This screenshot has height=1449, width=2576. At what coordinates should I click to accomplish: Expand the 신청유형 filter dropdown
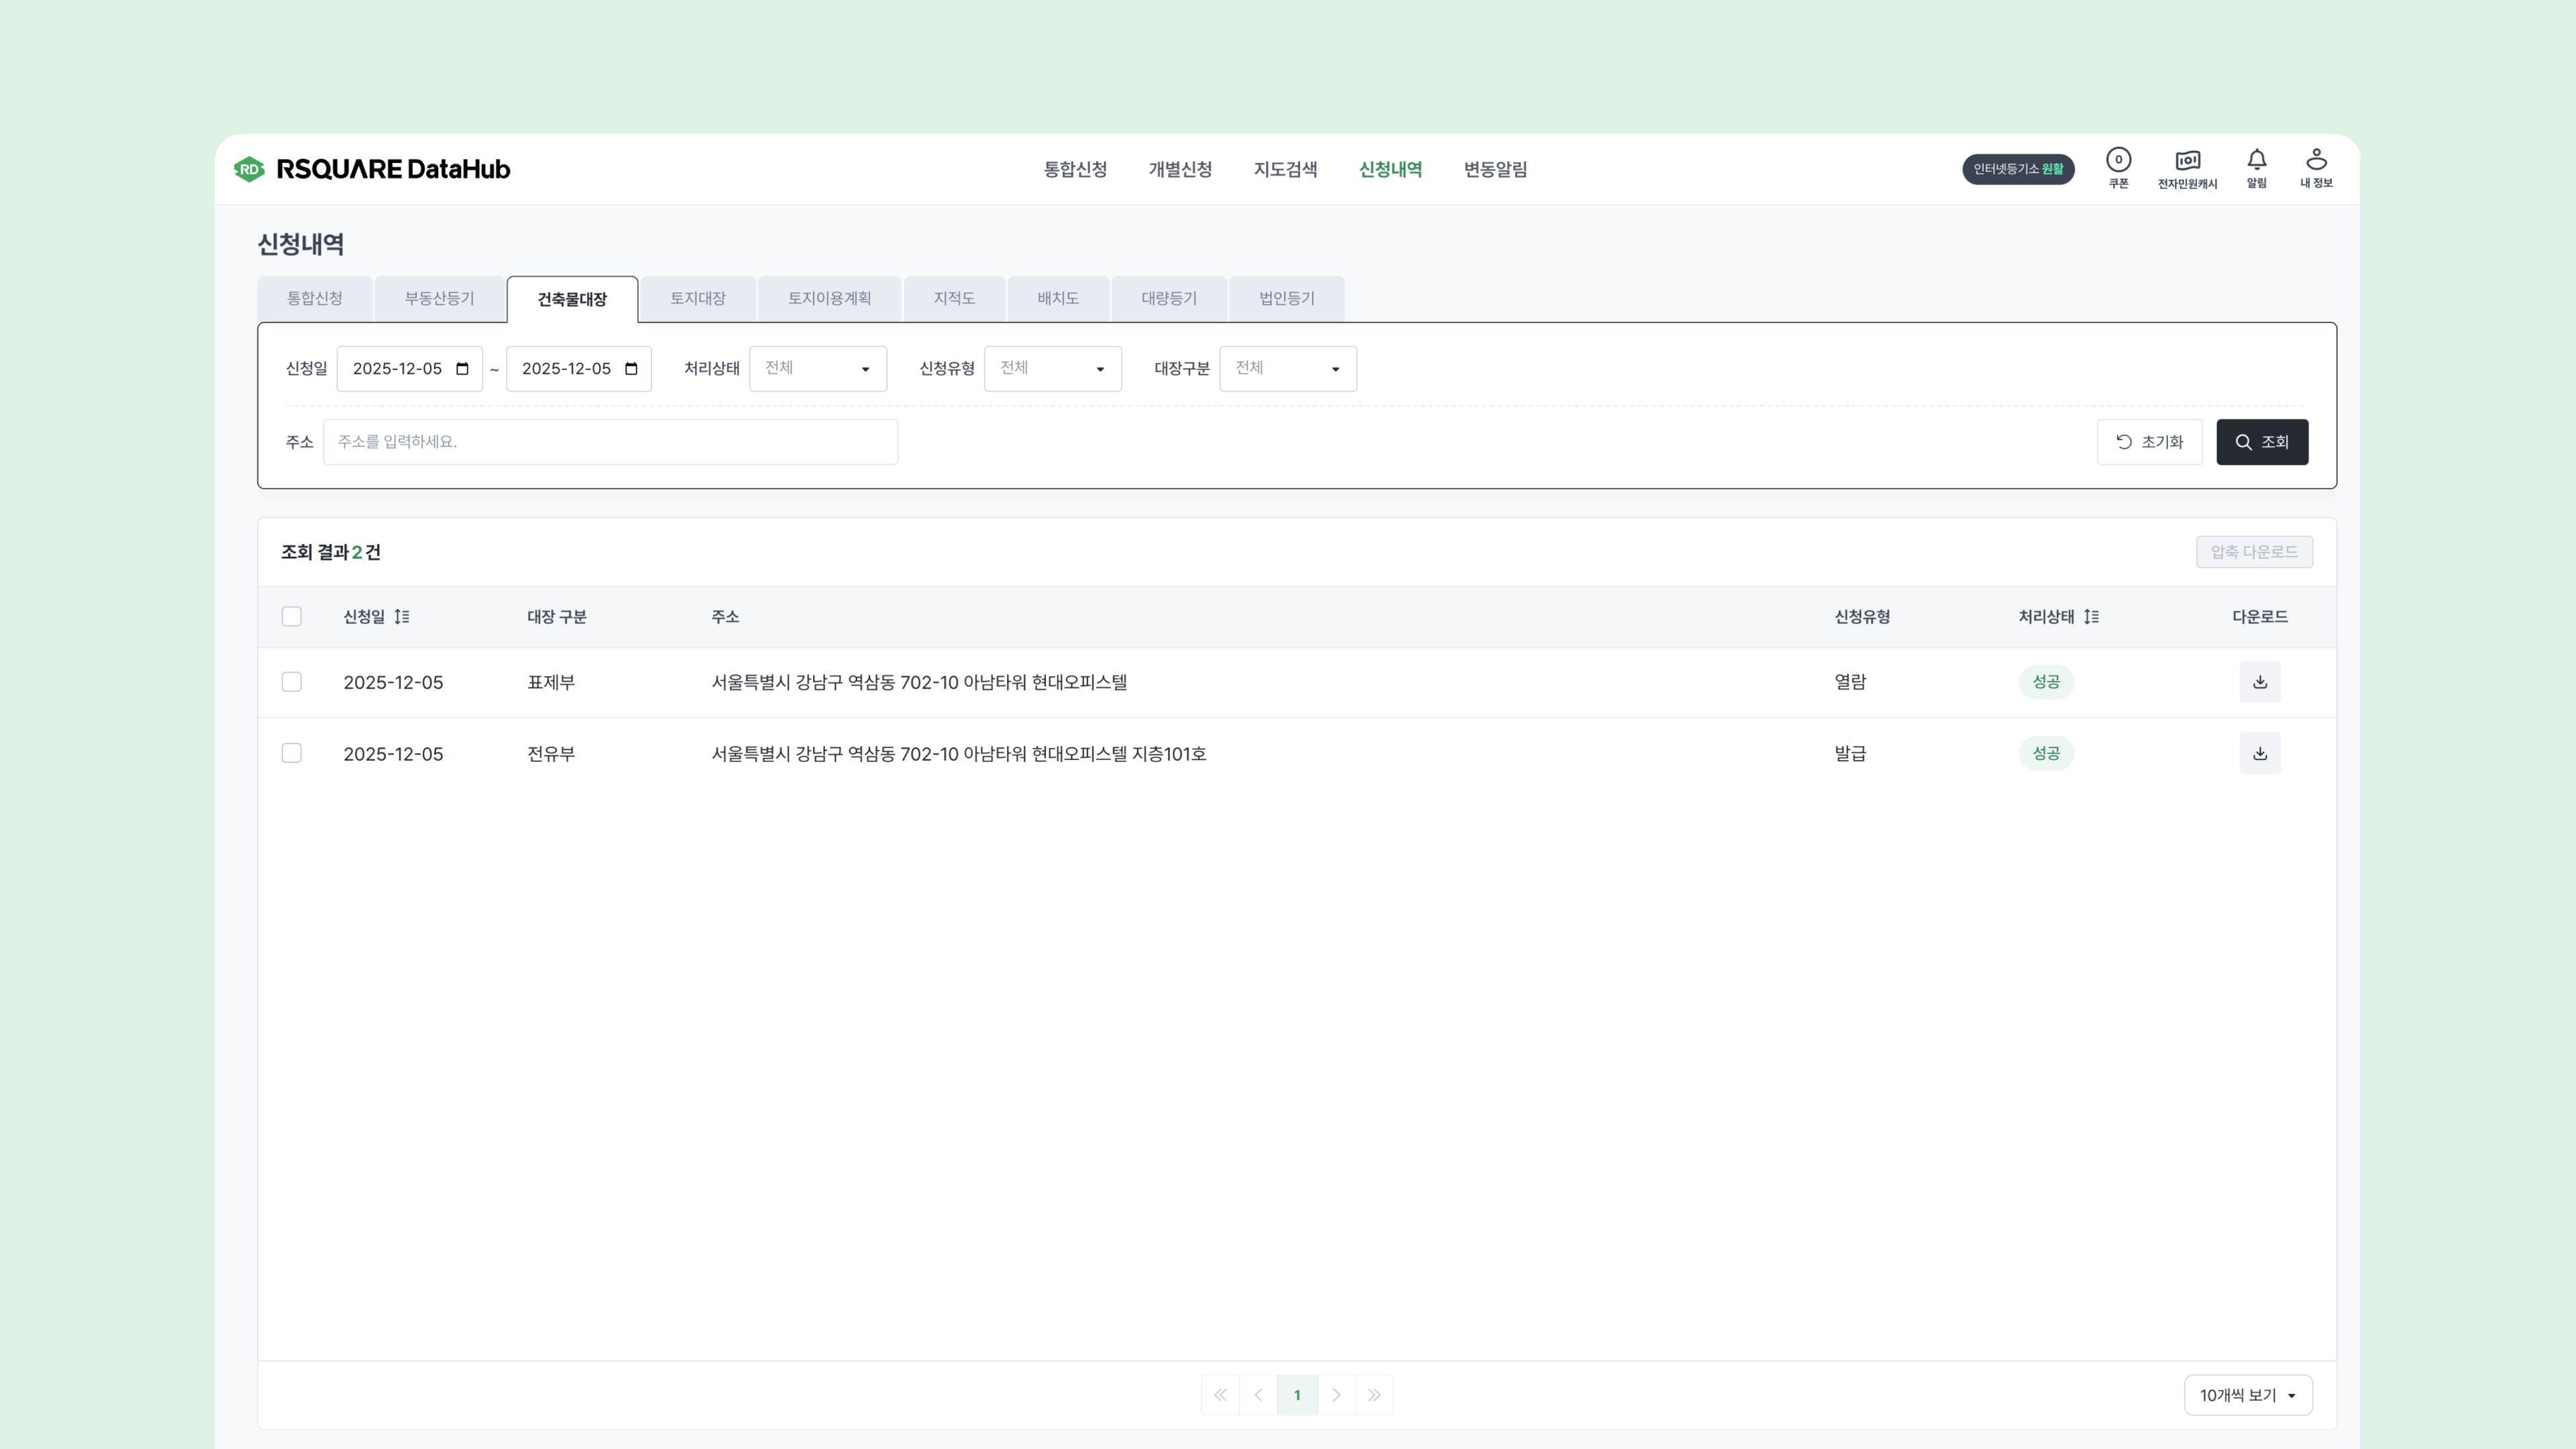tap(1052, 368)
